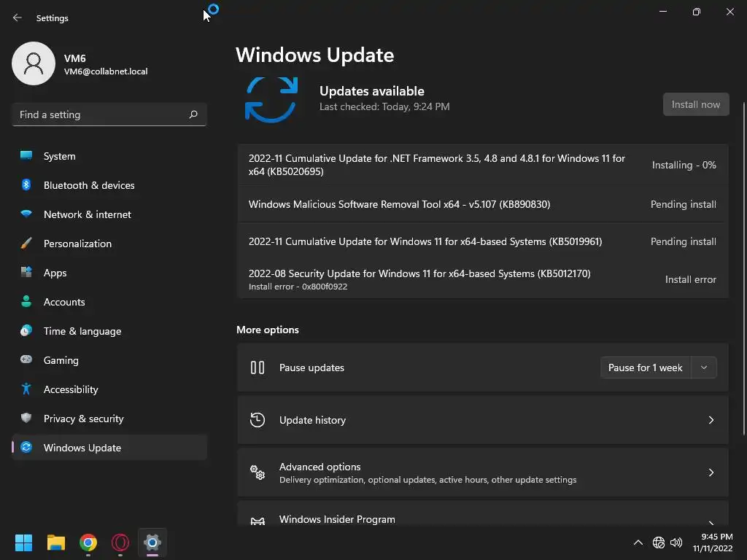Click the Pause for 1 week button

tap(645, 367)
